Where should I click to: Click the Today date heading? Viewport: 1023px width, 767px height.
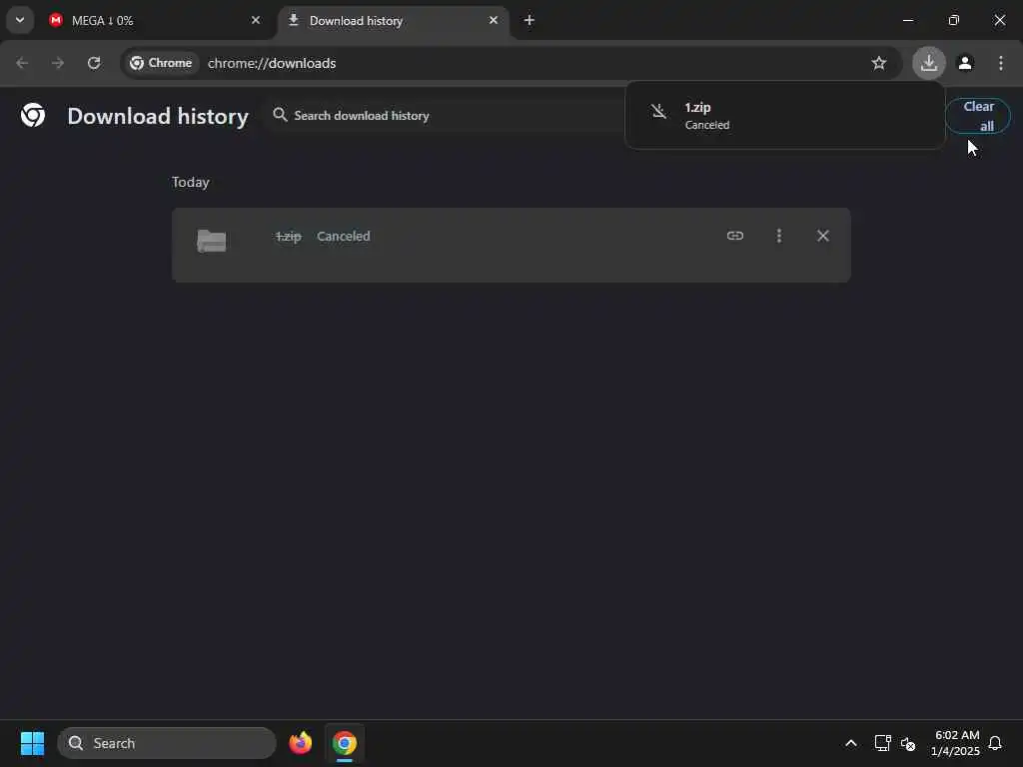coord(191,182)
